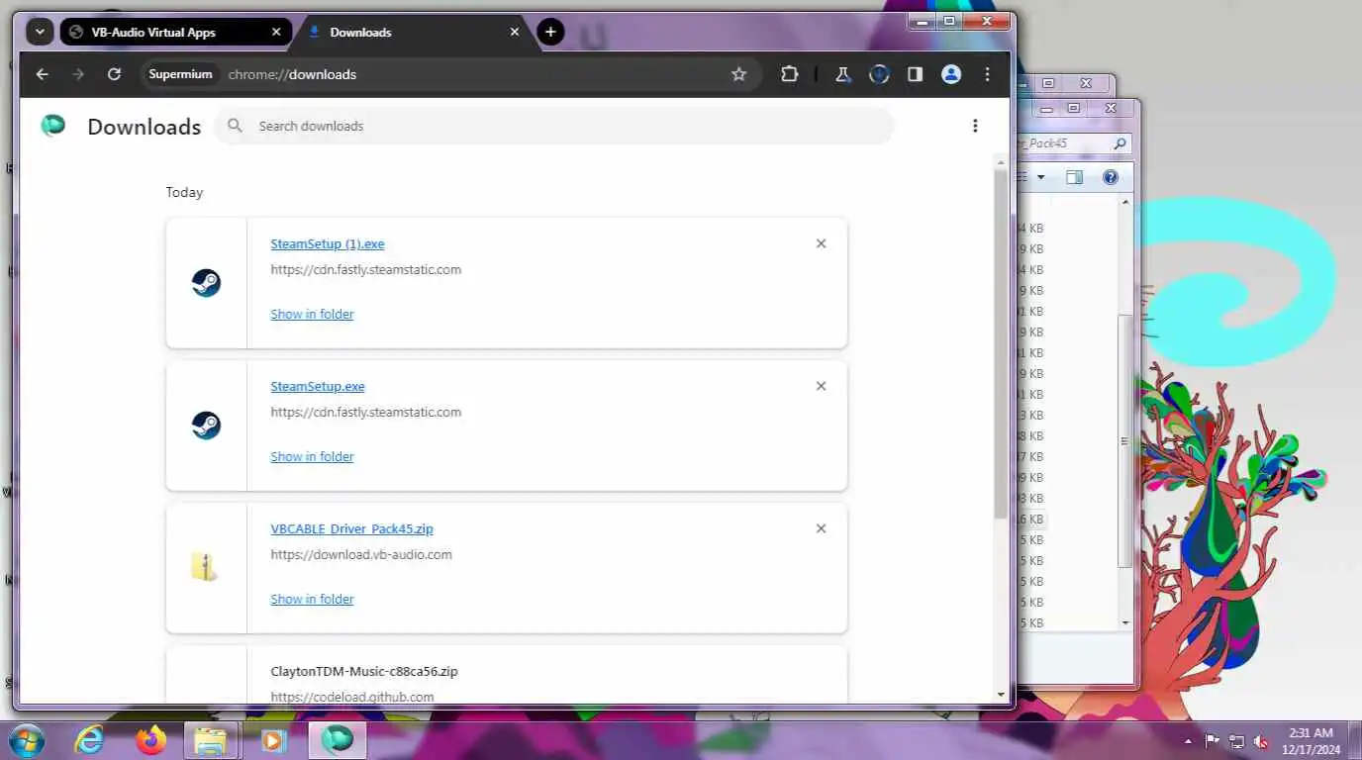
Task: Click the Explorer window scroll-up arrow
Action: coord(1125,202)
